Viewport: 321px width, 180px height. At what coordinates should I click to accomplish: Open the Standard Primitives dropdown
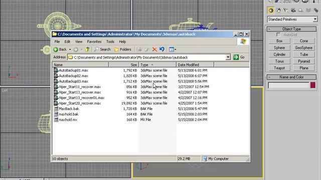tap(315, 19)
